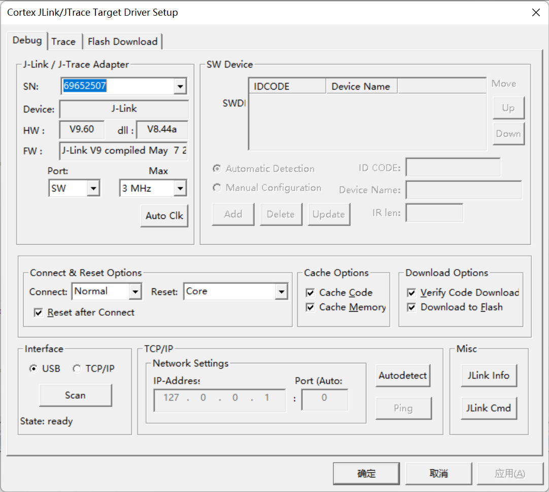Open JLink Cmd
549x492 pixels.
tap(489, 408)
